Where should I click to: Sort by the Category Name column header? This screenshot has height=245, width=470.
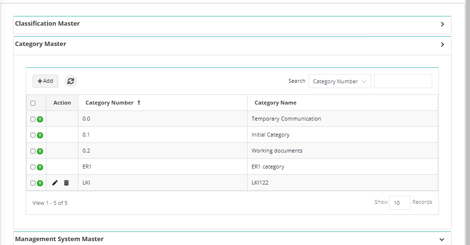pyautogui.click(x=276, y=103)
